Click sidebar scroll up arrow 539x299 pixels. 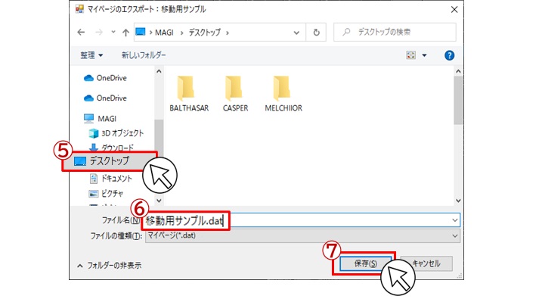click(159, 72)
